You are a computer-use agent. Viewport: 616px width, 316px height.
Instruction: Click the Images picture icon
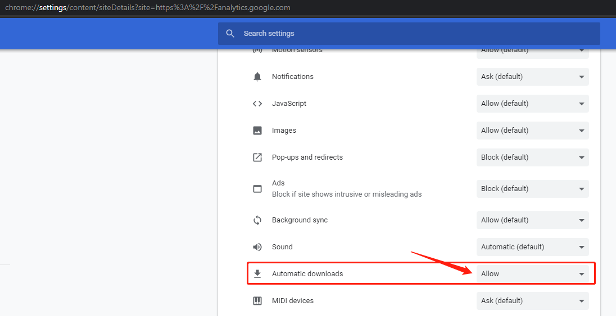(x=257, y=131)
